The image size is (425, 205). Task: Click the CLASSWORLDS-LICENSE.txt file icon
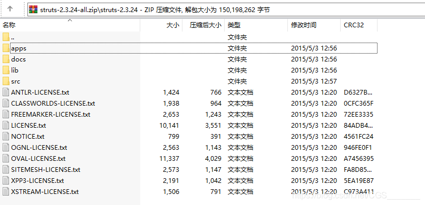pyautogui.click(x=6, y=104)
